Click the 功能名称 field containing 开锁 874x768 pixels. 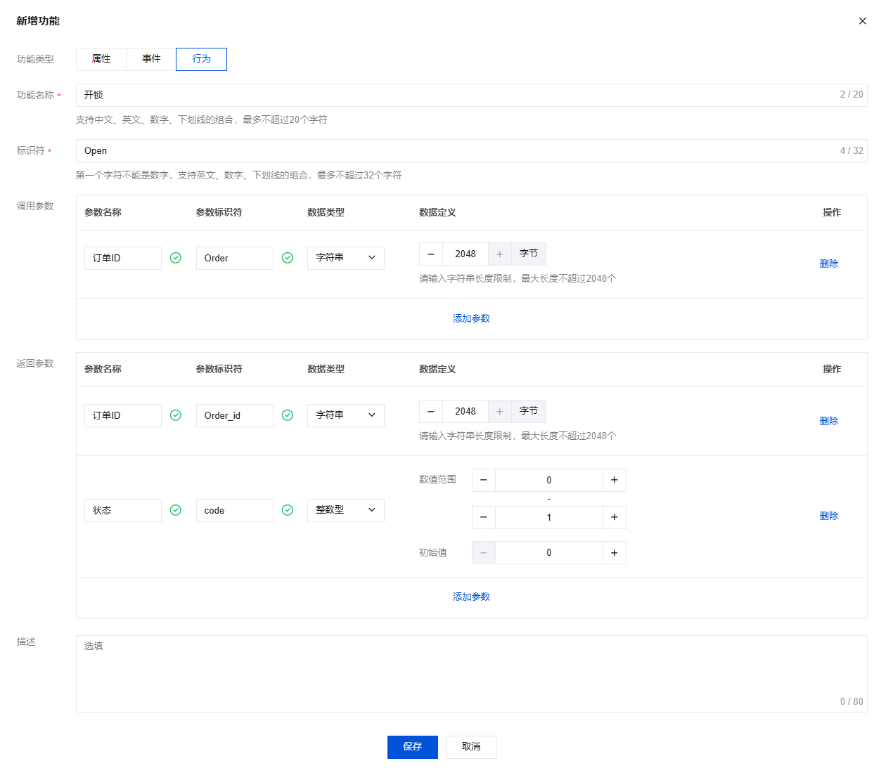[457, 95]
